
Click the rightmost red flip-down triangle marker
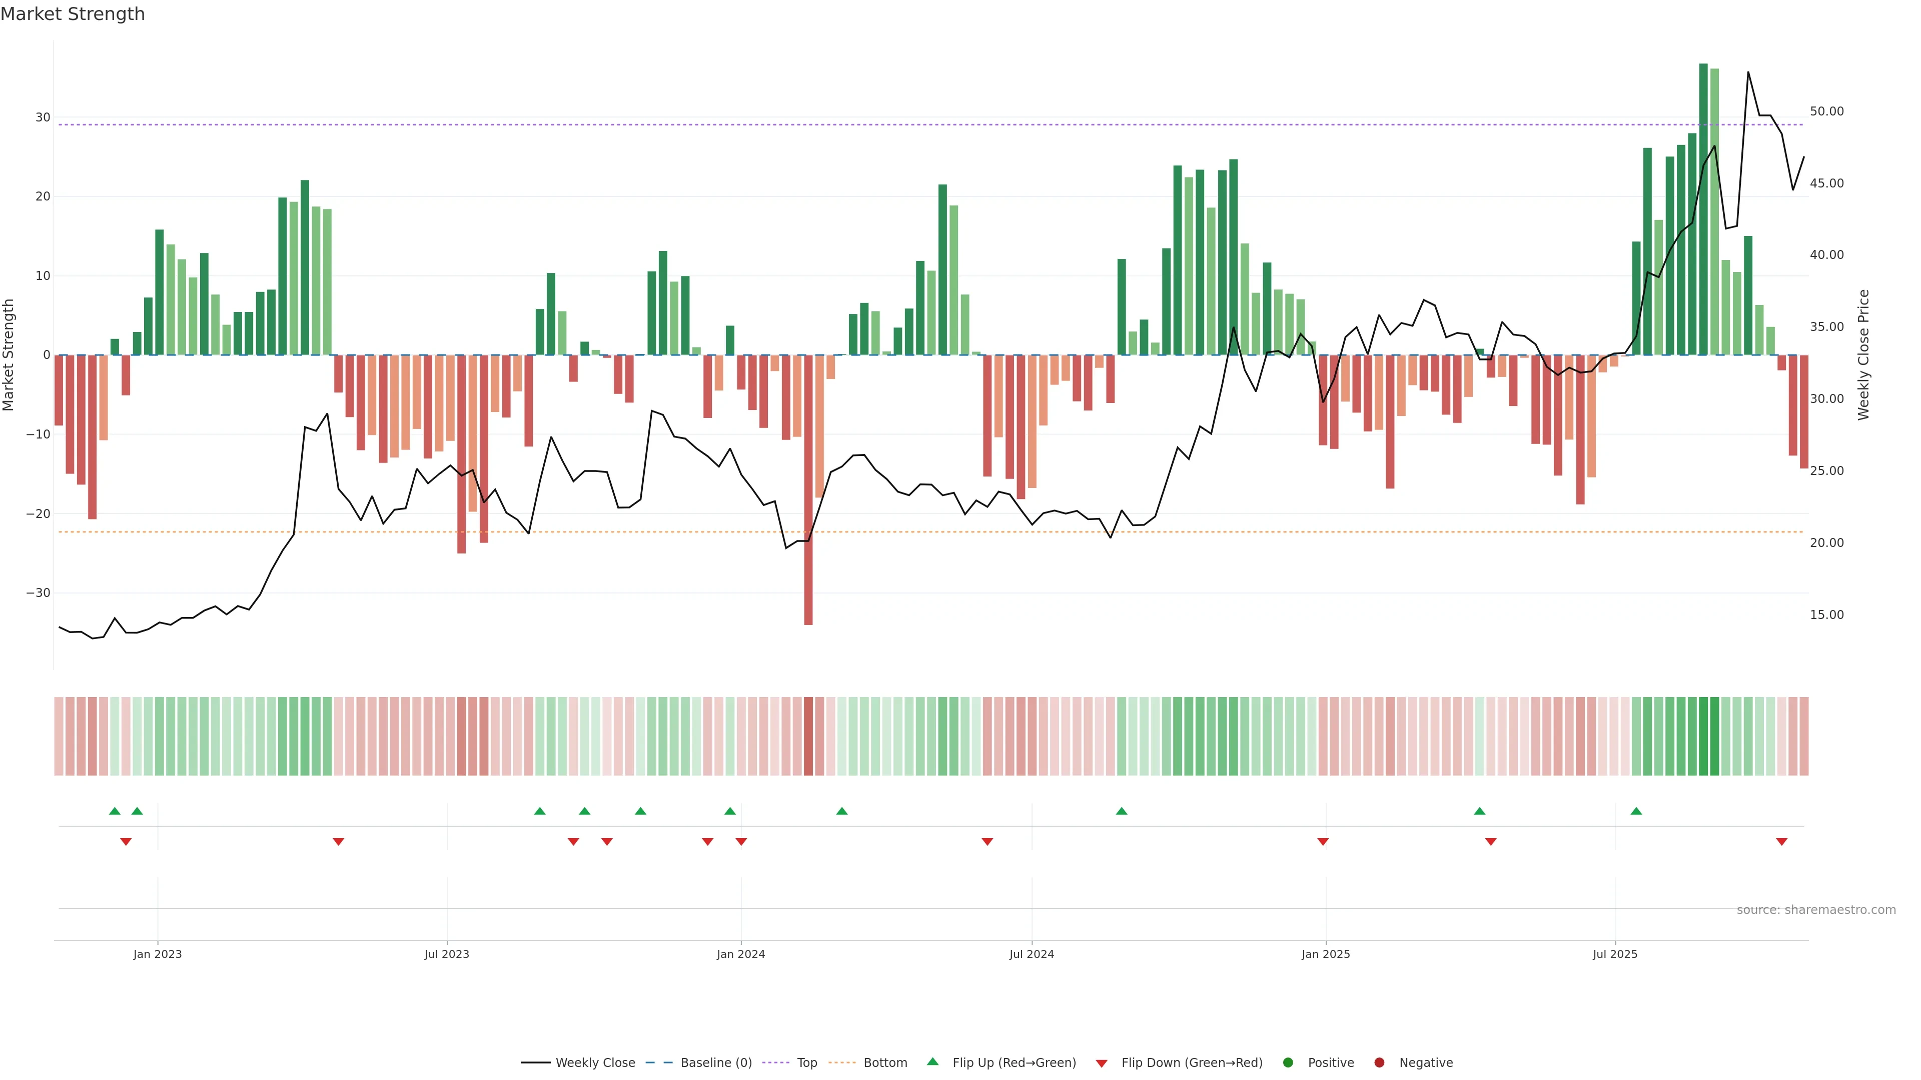1781,841
